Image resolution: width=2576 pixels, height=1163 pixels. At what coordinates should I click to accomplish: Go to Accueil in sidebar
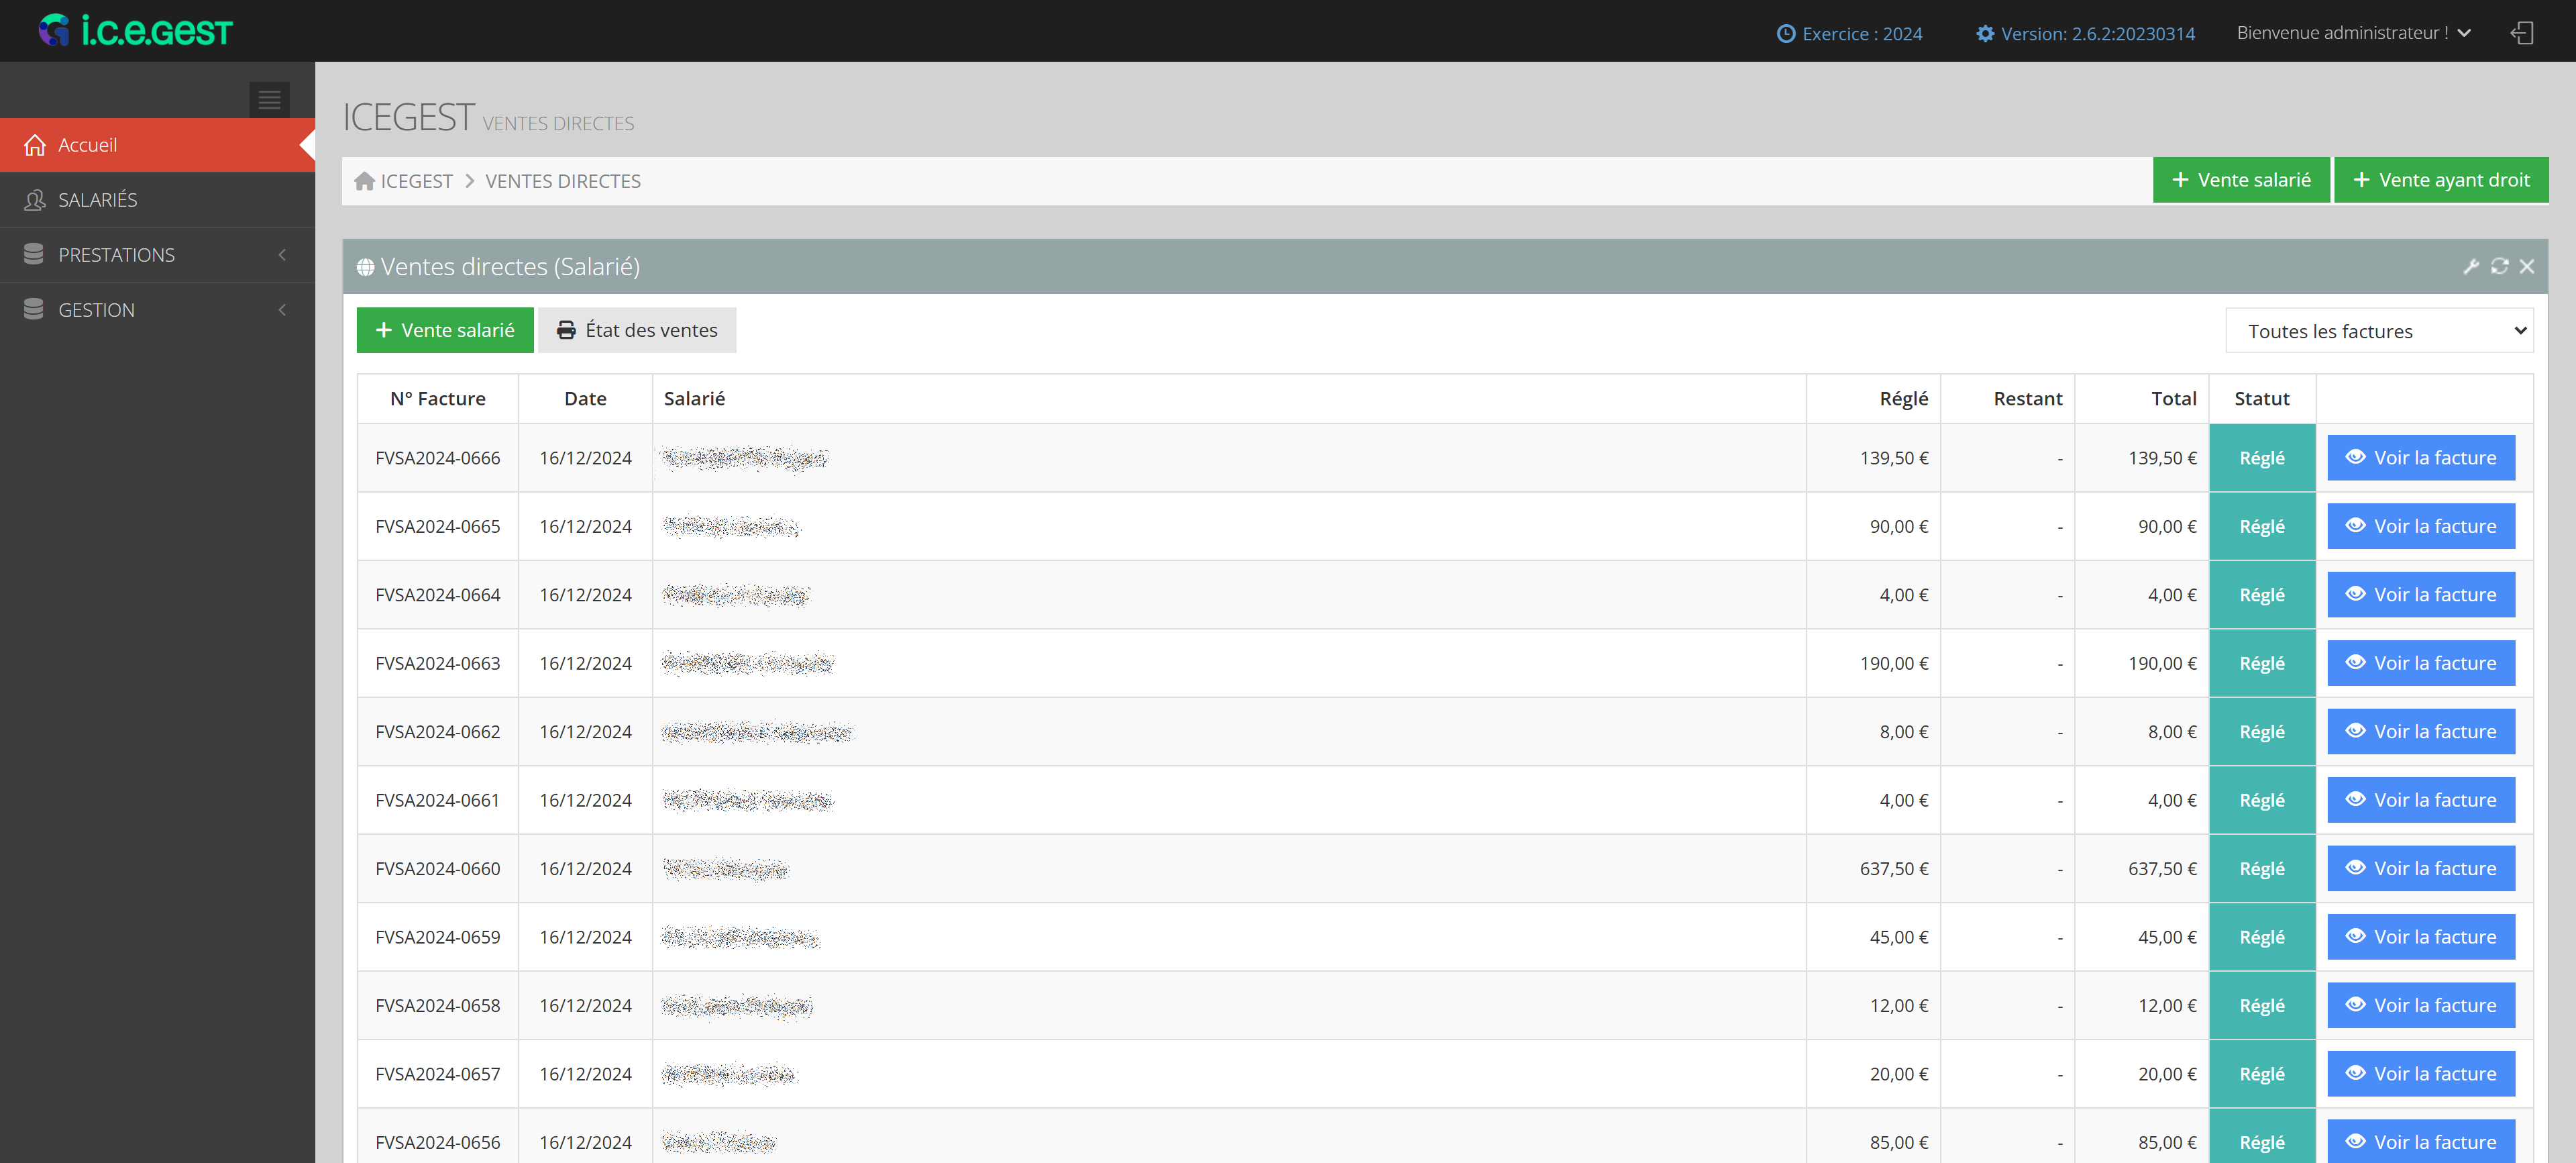88,145
